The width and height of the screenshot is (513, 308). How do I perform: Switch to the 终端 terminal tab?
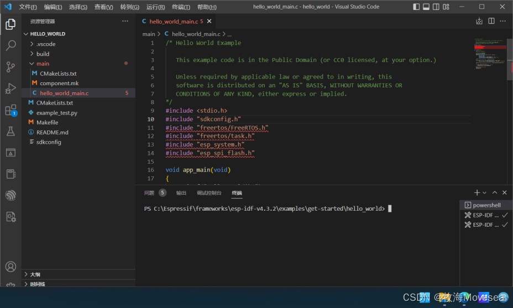[x=237, y=193]
